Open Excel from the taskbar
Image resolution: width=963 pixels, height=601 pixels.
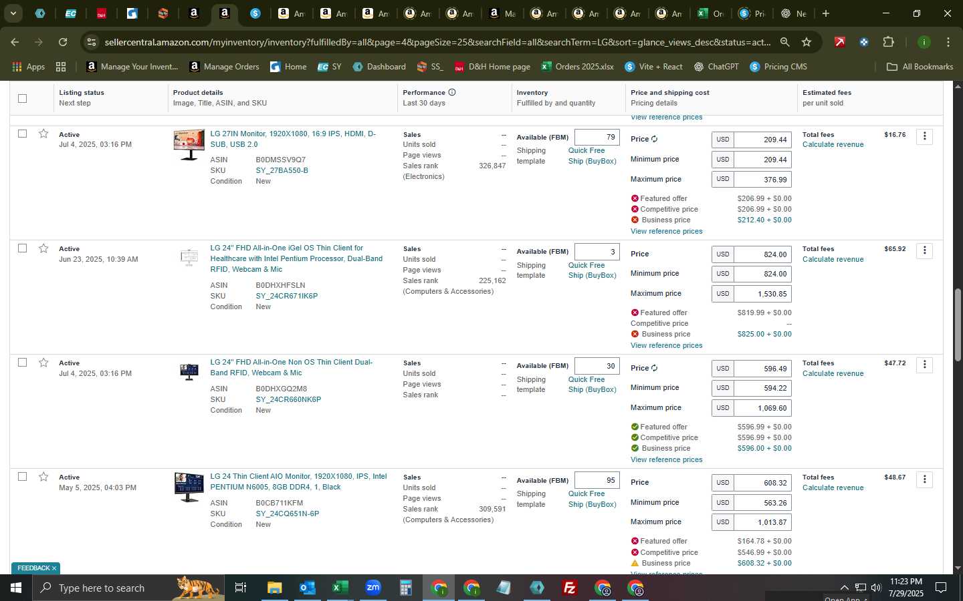coord(340,588)
